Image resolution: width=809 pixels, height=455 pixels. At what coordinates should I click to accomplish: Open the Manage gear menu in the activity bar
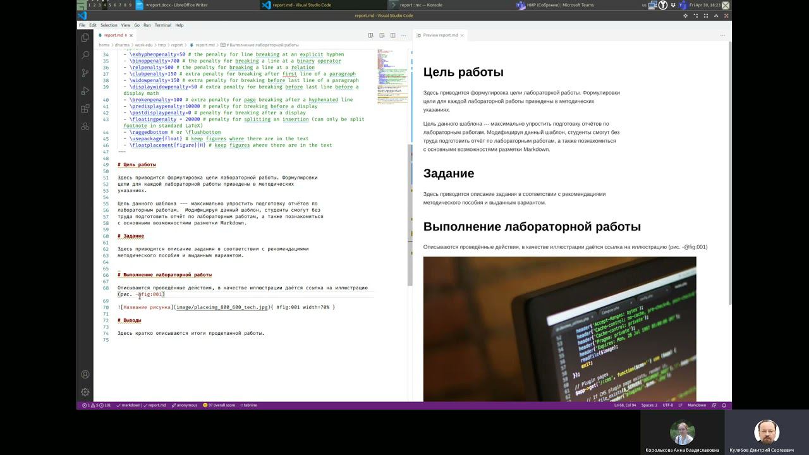pyautogui.click(x=85, y=392)
